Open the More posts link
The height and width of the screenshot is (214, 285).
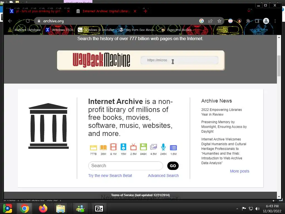(x=240, y=171)
